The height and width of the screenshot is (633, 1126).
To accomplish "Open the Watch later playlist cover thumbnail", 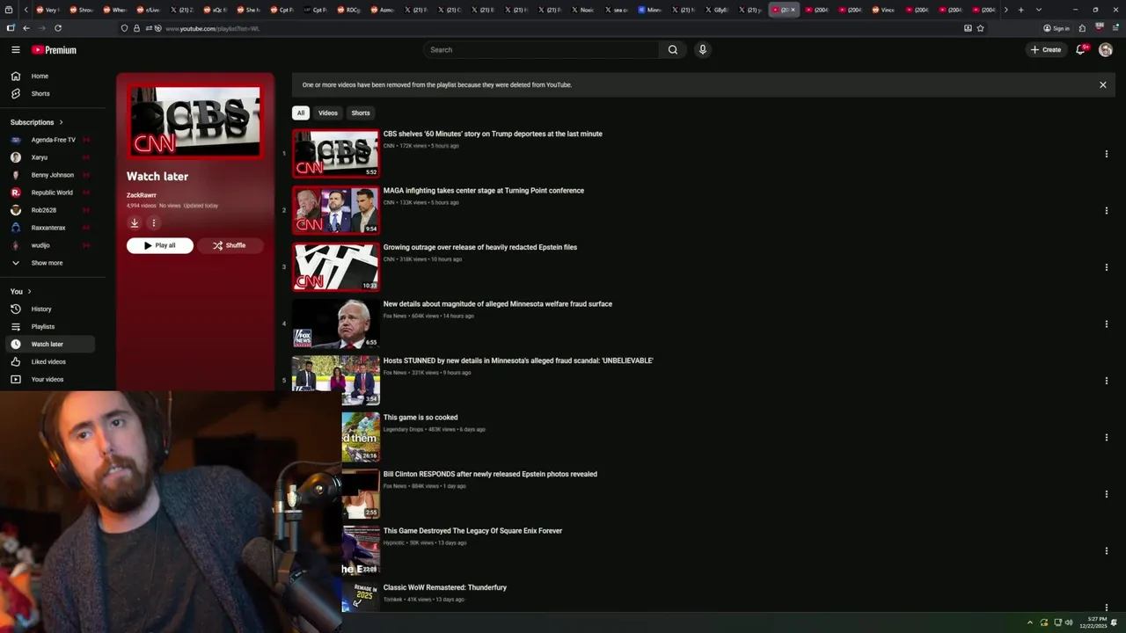I will pyautogui.click(x=195, y=121).
